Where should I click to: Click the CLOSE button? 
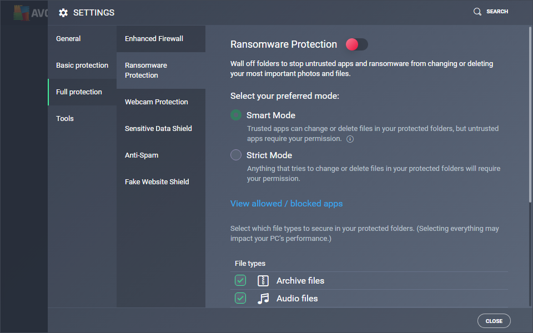pyautogui.click(x=494, y=321)
